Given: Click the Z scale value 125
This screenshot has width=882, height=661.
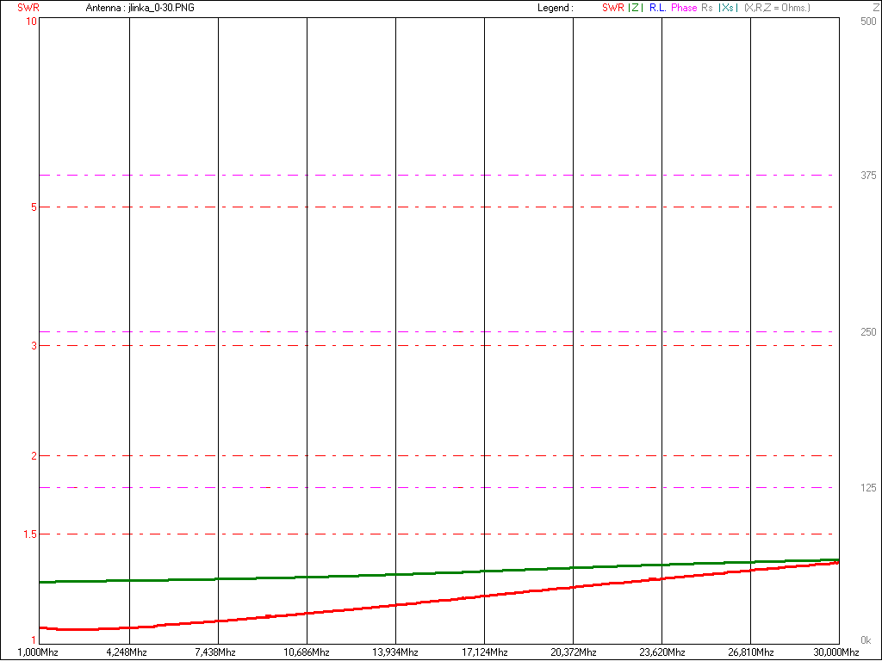Looking at the screenshot, I should tap(868, 488).
